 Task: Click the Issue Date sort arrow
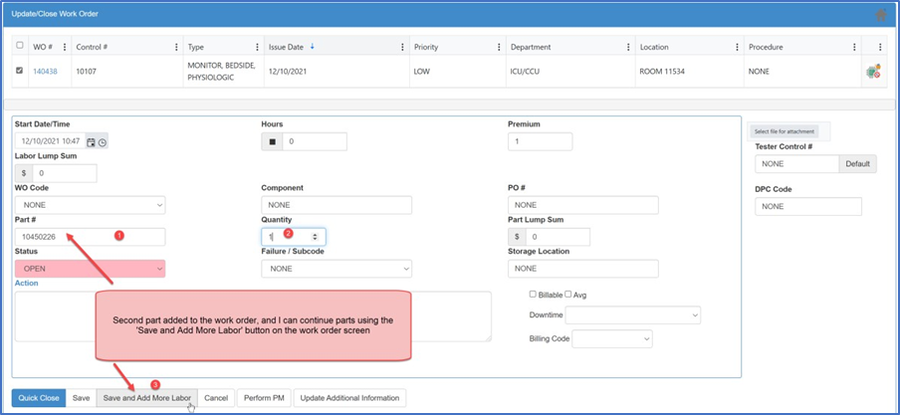(x=310, y=46)
